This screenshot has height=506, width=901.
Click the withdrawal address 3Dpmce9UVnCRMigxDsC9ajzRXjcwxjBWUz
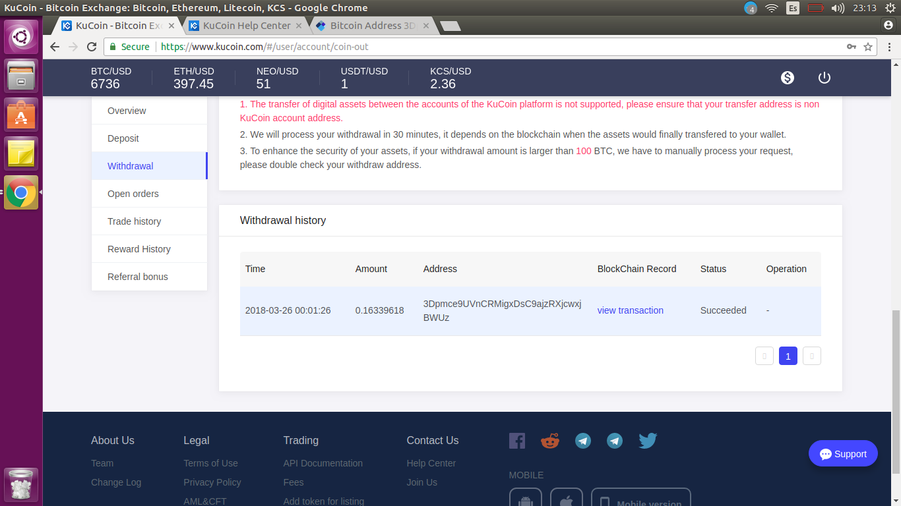(x=503, y=310)
